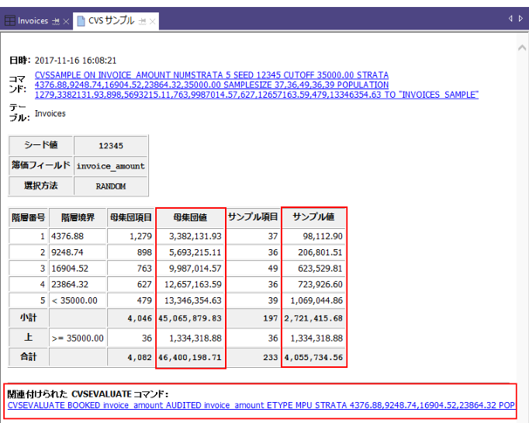The width and height of the screenshot is (529, 423).
Task: Pin the CVS サンプル tab
Action: 142,21
